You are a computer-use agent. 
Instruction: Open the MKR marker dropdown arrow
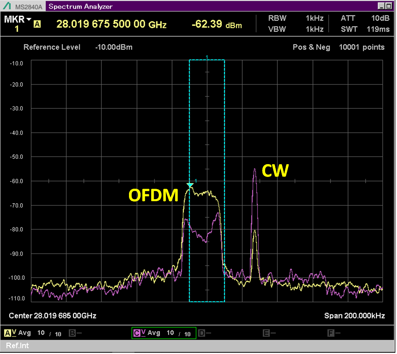[x=29, y=19]
